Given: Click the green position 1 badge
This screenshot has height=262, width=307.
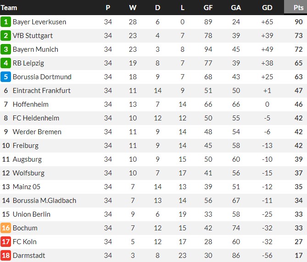Looking at the screenshot, I should [6, 22].
